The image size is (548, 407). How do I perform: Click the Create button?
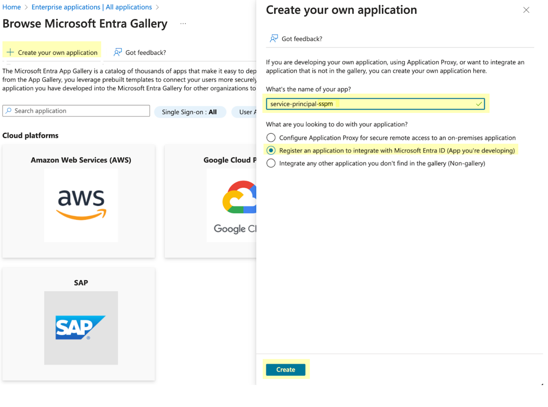point(286,369)
